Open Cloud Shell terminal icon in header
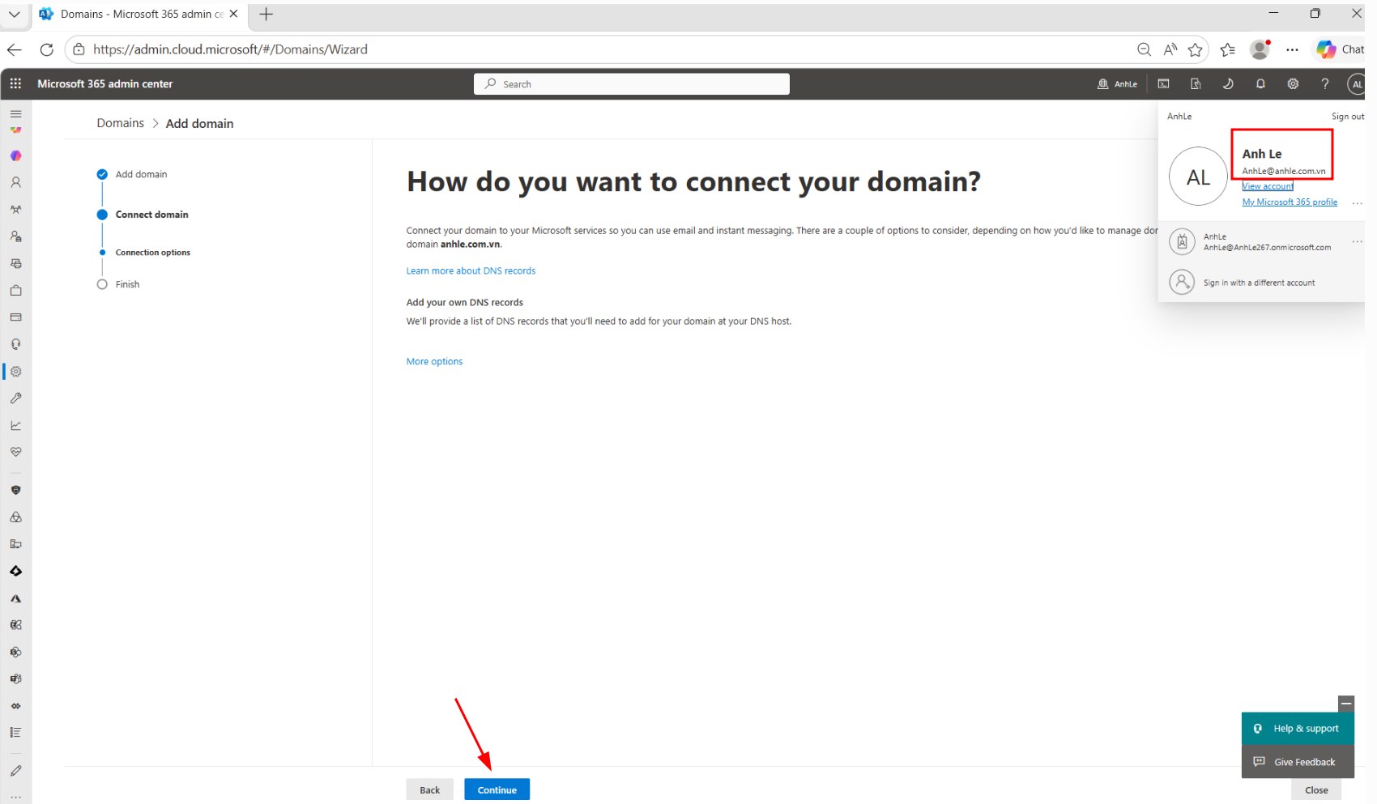Viewport: 1377px width, 804px height. [x=1163, y=84]
